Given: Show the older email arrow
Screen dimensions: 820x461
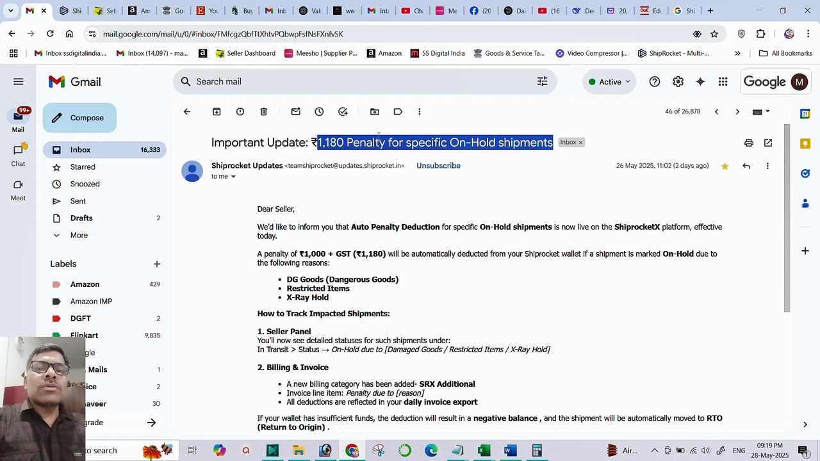Looking at the screenshot, I should point(737,111).
